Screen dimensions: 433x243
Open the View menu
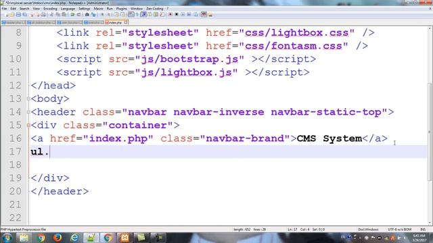pyautogui.click(x=36, y=9)
